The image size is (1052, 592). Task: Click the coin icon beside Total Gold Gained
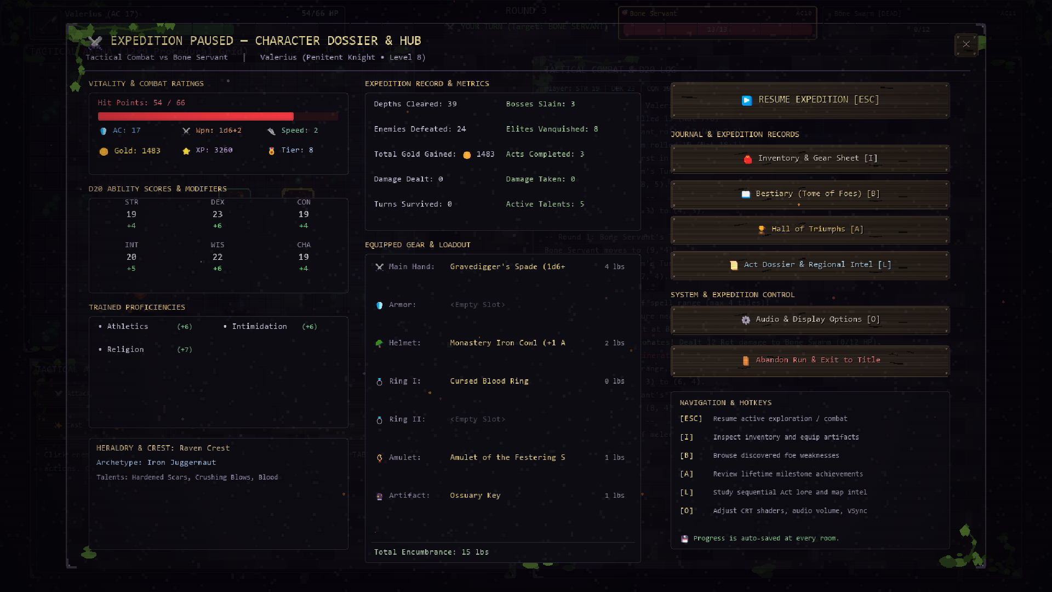467,155
